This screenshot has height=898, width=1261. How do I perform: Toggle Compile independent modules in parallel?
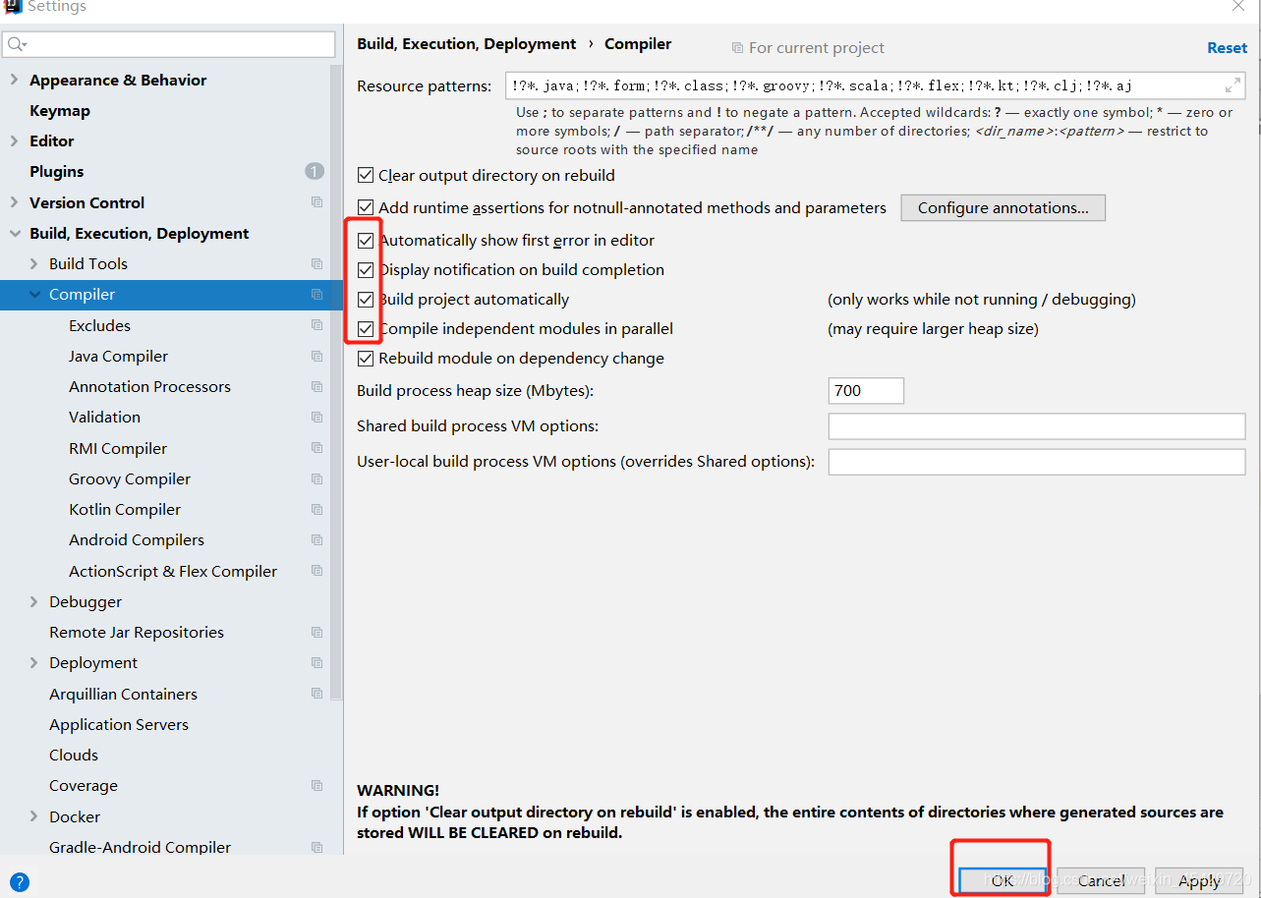point(366,329)
